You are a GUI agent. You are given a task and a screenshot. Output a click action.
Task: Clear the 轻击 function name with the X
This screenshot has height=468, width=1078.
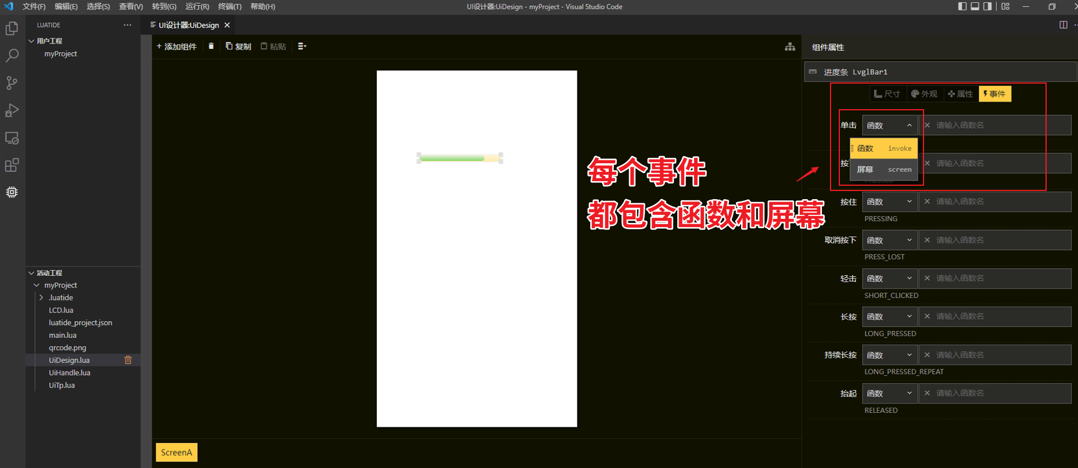pos(927,278)
